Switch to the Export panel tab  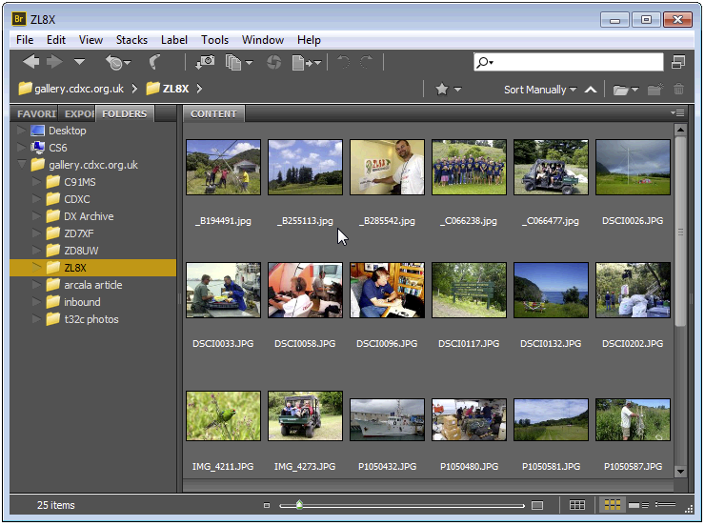(79, 113)
